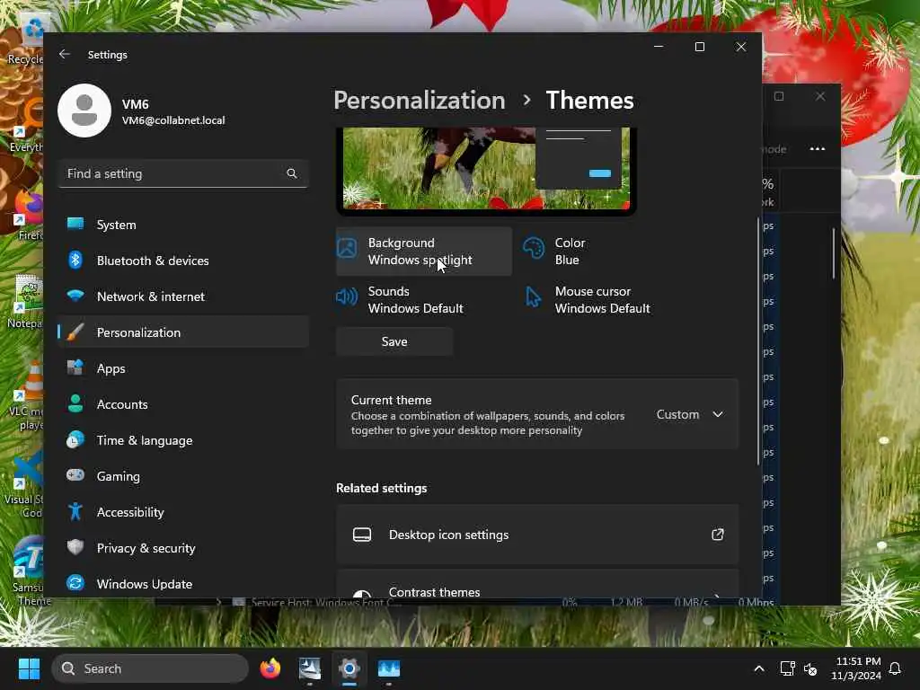Click the Task Manager taskbar icon
920x690 pixels.
click(388, 668)
